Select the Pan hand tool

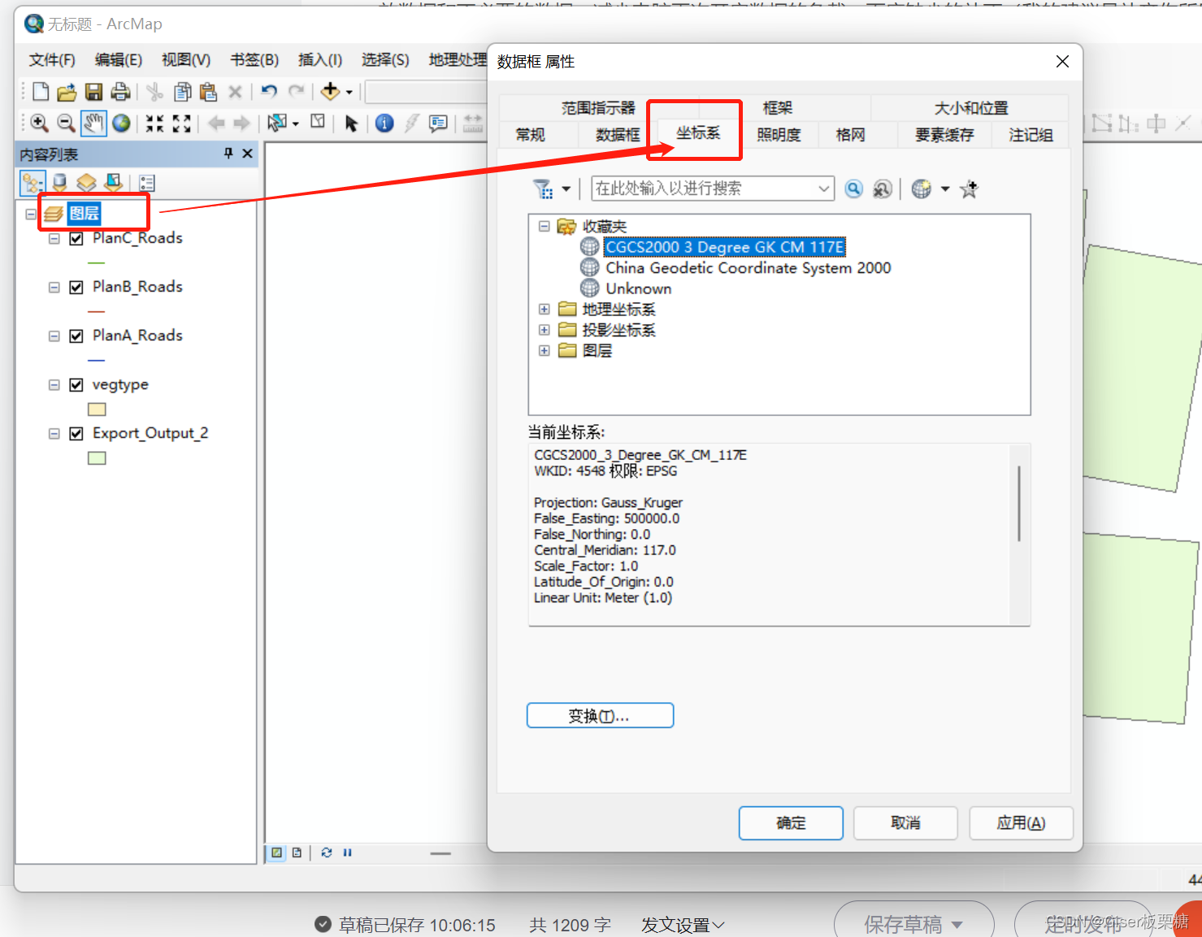(93, 123)
